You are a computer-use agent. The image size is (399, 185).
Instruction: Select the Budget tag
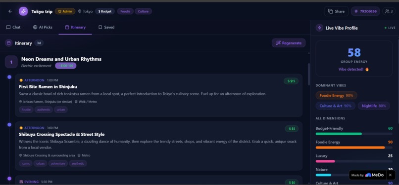(x=105, y=11)
